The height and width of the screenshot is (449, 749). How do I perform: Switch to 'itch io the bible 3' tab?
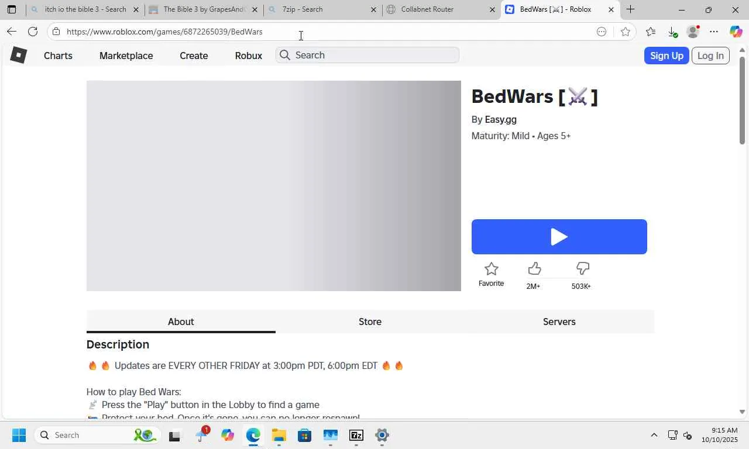pos(85,9)
